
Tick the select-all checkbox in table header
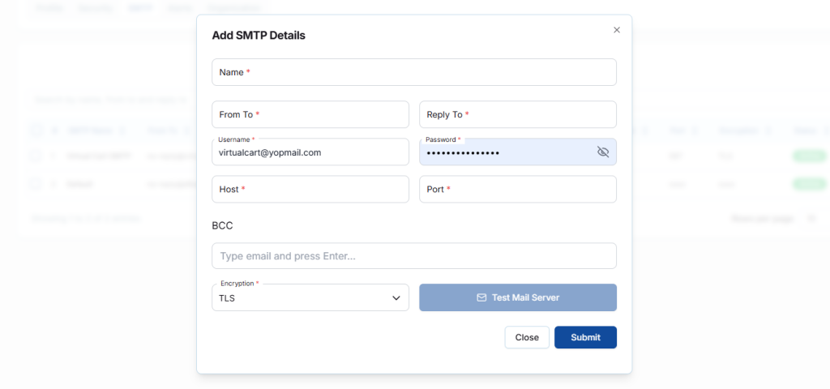coord(36,130)
